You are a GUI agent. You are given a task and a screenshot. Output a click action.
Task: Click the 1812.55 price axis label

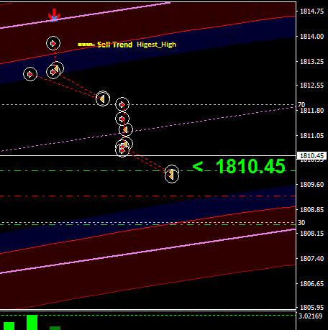click(x=311, y=86)
